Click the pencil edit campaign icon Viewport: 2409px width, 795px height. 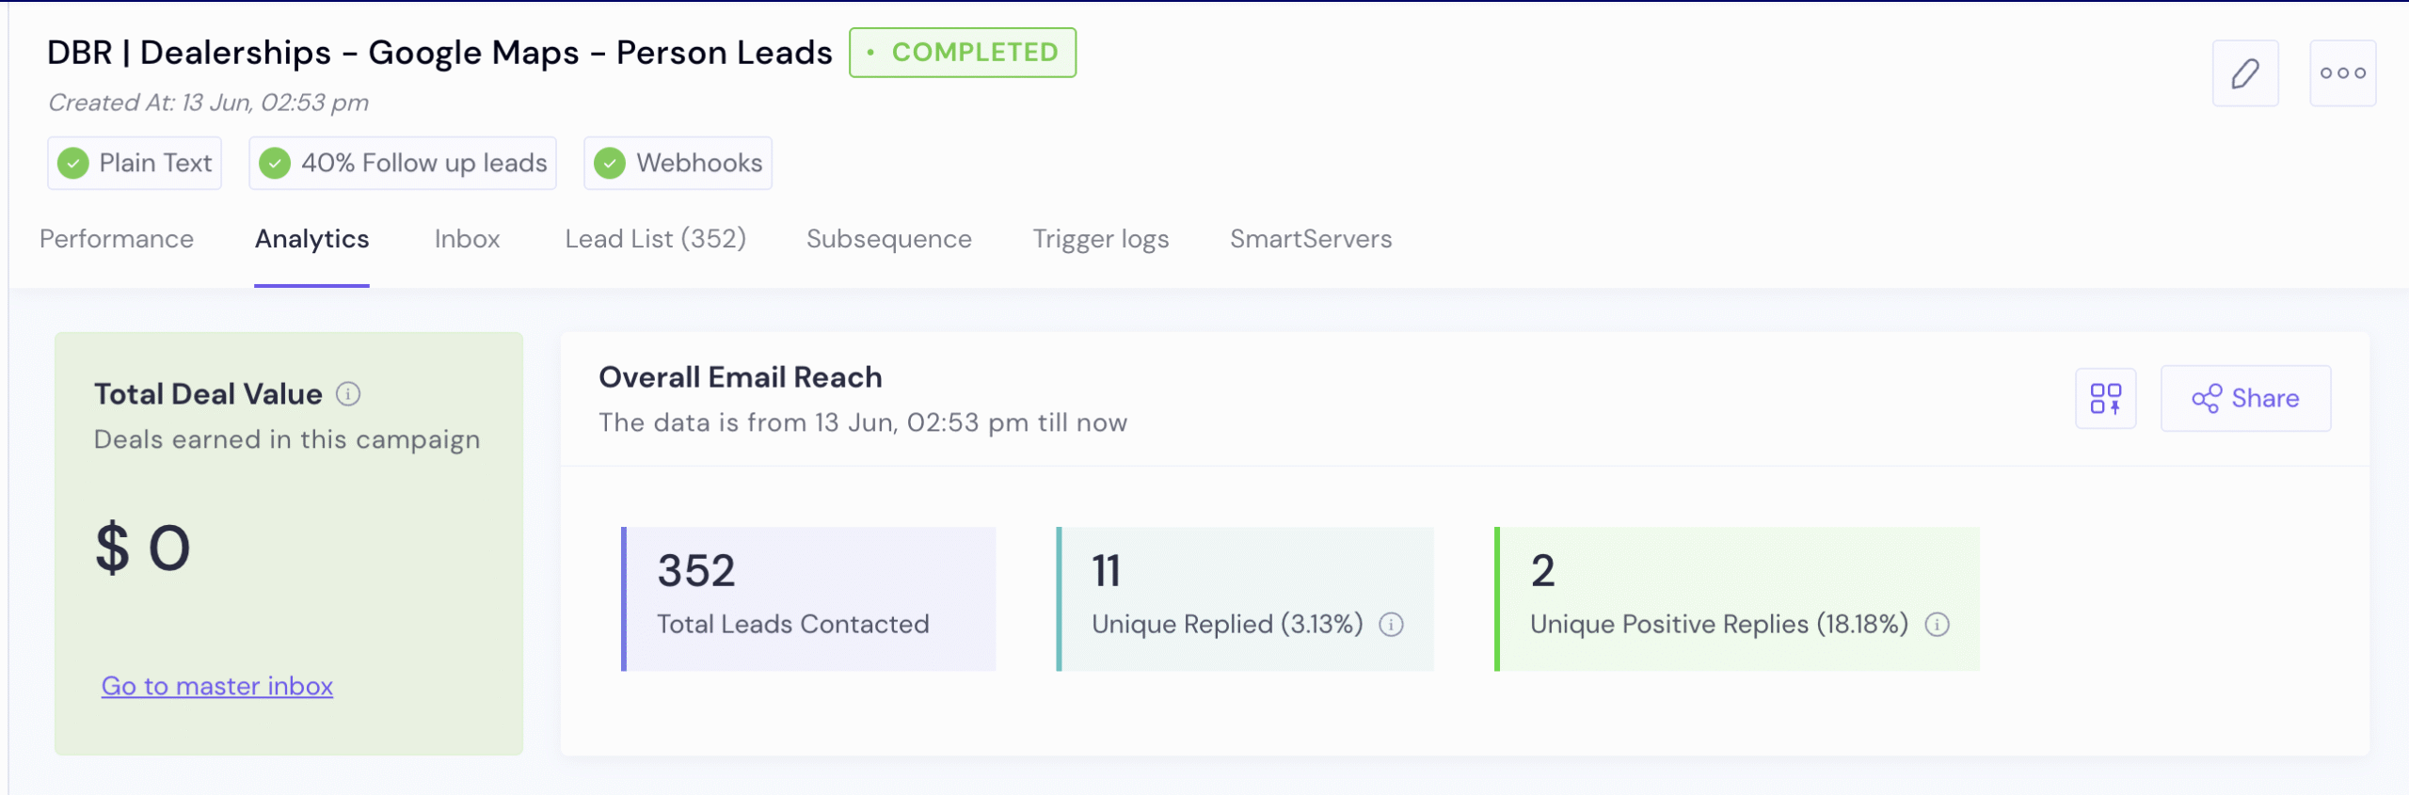click(x=2244, y=73)
